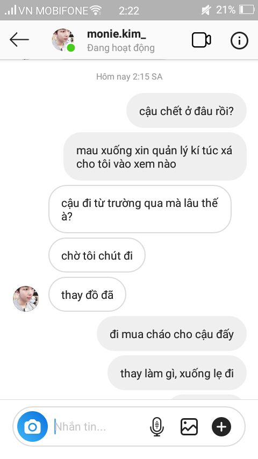Tap message 'thay làm gì, xuống lẹ đi'
The height and width of the screenshot is (459, 258).
177,373
